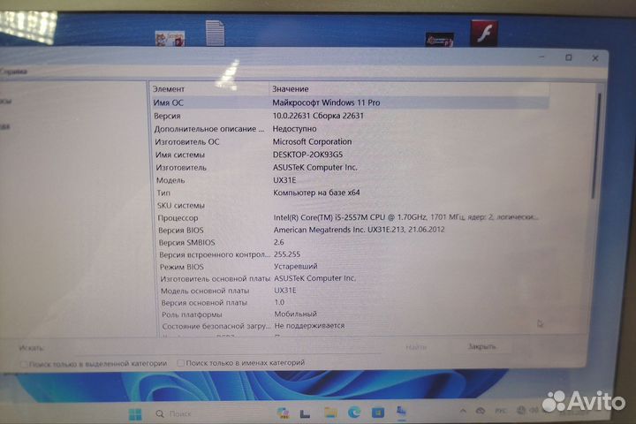Select 'Дополнительное описание' row label
The height and width of the screenshot is (424, 636).
pyautogui.click(x=208, y=129)
